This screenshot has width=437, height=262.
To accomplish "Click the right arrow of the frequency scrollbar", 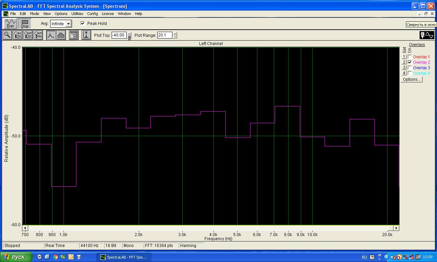I will (x=396, y=228).
